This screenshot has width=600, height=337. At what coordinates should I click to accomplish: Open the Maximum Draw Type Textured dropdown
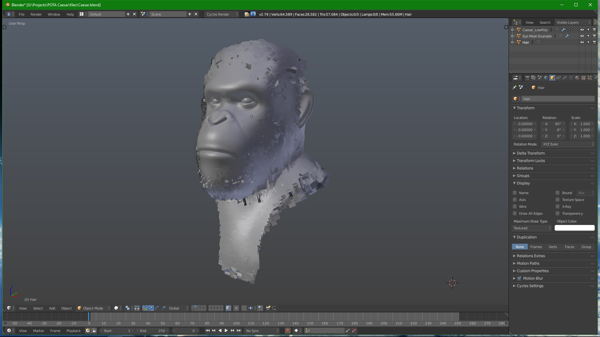click(532, 228)
